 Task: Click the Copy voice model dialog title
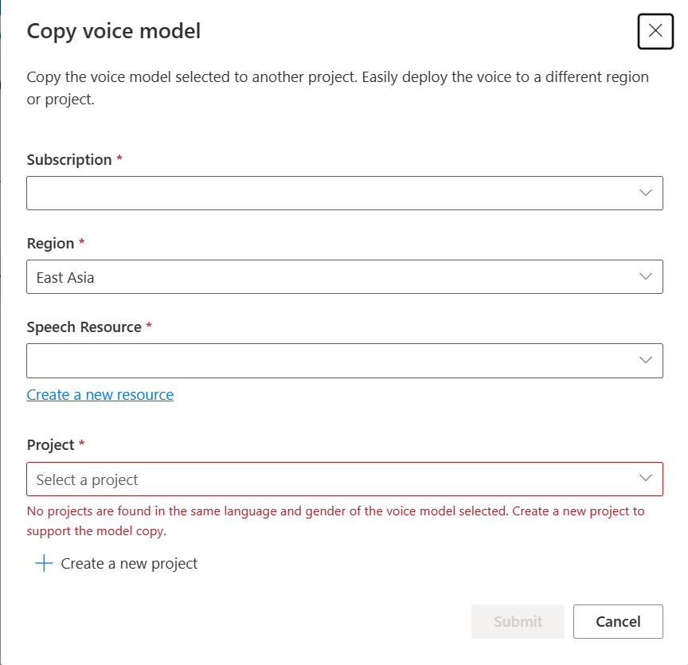(x=113, y=31)
